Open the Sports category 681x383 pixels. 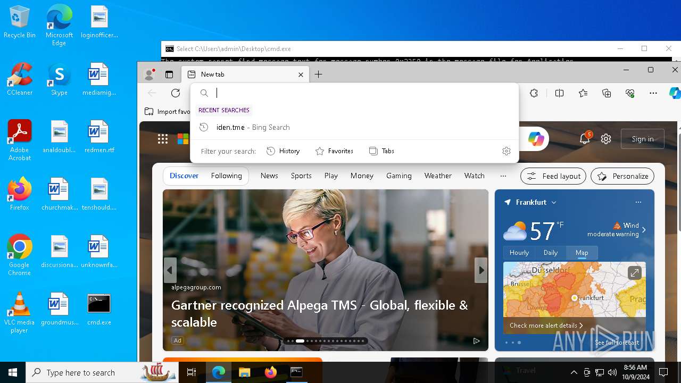[x=301, y=176]
